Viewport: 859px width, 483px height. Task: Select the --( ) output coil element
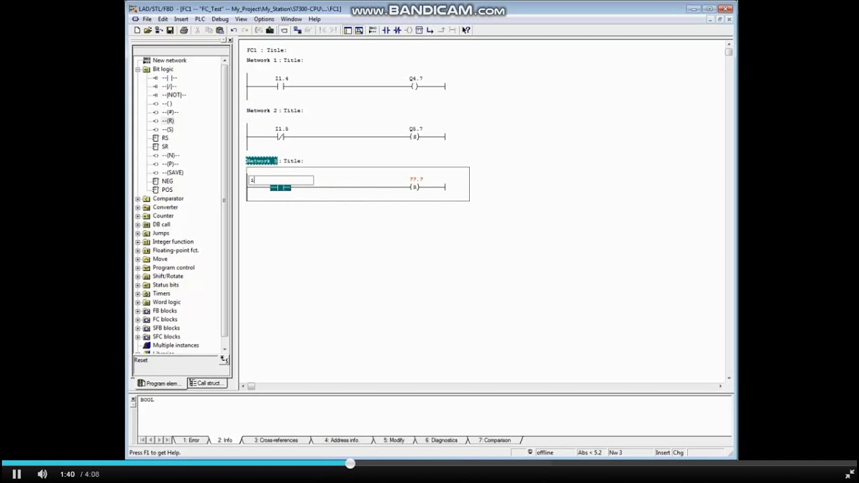click(167, 103)
